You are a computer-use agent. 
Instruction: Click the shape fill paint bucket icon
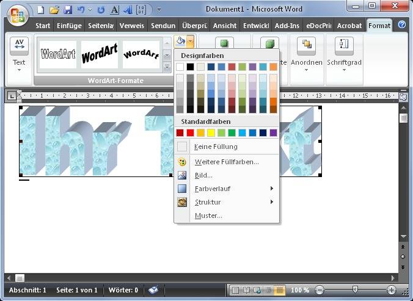(180, 42)
